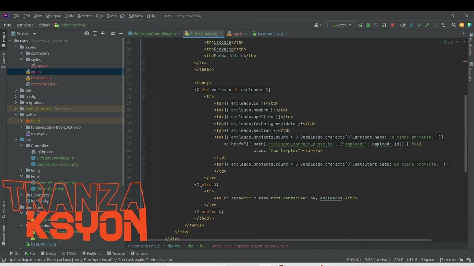Hide the Project tool window

coord(121,34)
